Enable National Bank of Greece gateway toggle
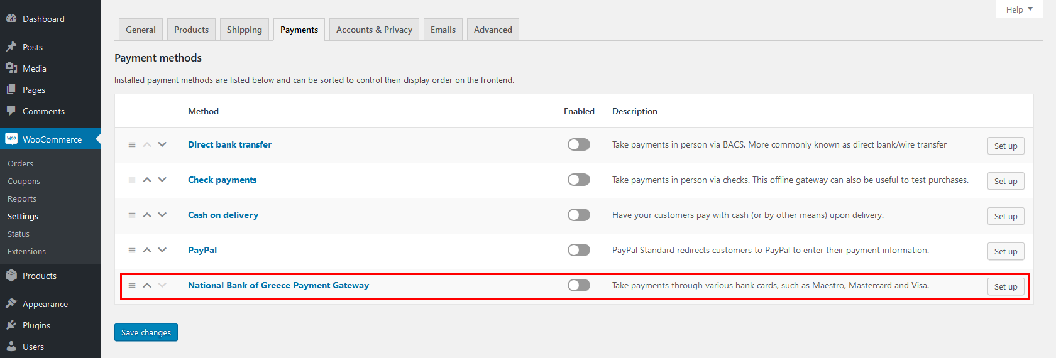This screenshot has width=1056, height=358. [578, 285]
